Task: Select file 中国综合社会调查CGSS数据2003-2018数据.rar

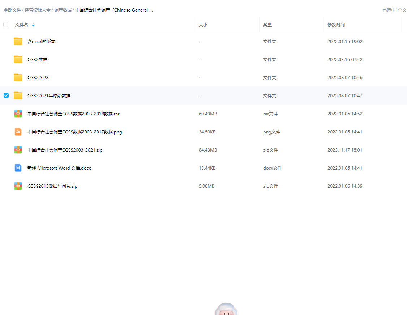Action: pyautogui.click(x=73, y=114)
